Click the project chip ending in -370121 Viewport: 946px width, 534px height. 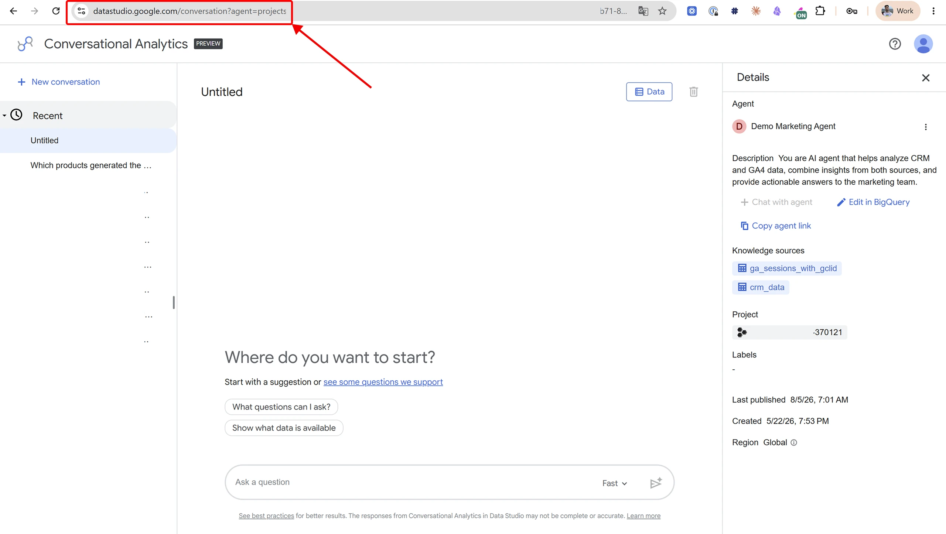point(789,332)
